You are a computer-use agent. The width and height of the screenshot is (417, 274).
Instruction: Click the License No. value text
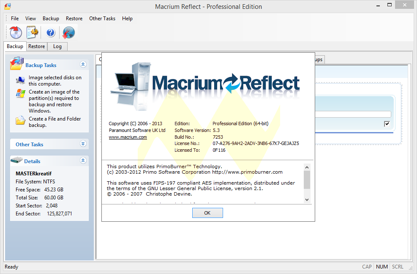256,143
